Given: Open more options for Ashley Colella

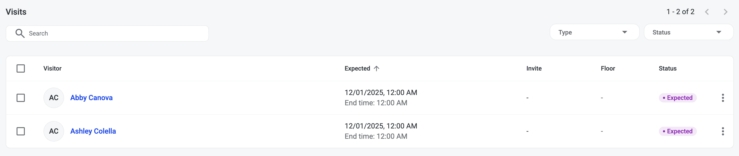Looking at the screenshot, I should pyautogui.click(x=723, y=131).
